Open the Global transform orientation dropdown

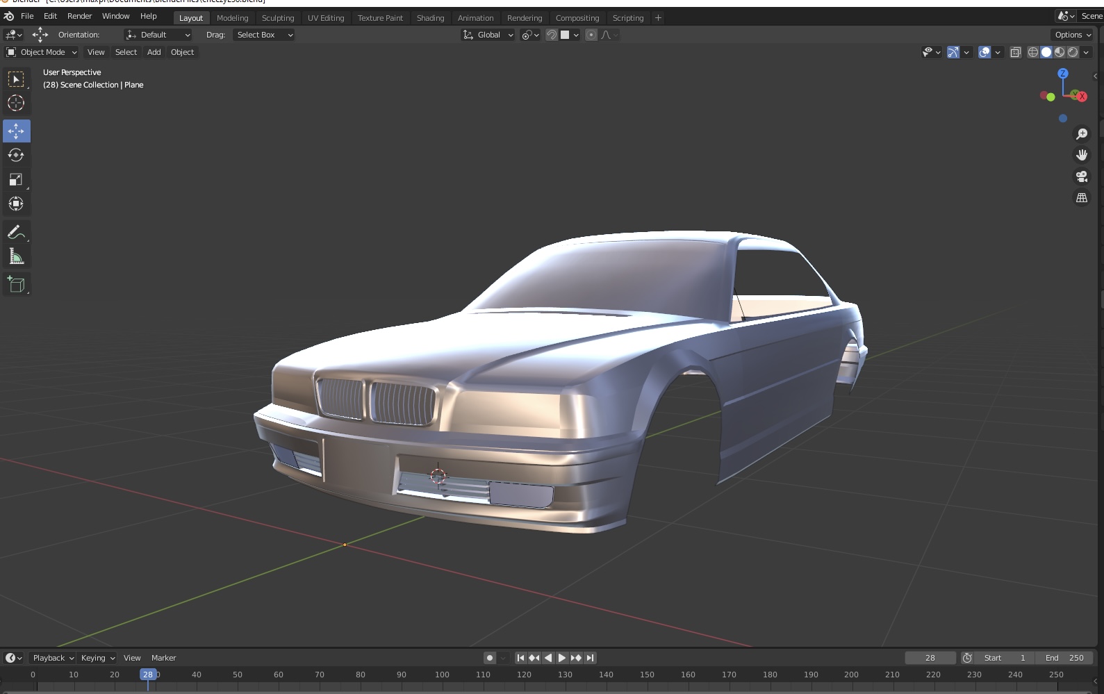pyautogui.click(x=488, y=35)
